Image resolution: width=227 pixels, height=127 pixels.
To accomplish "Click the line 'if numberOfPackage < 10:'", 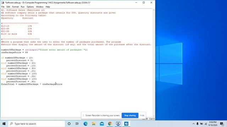I will click(x=17, y=58).
